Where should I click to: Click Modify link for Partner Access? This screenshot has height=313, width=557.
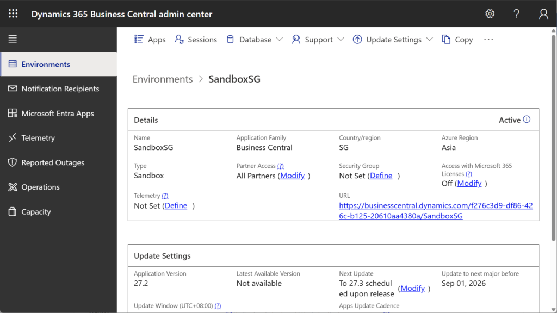[293, 176]
